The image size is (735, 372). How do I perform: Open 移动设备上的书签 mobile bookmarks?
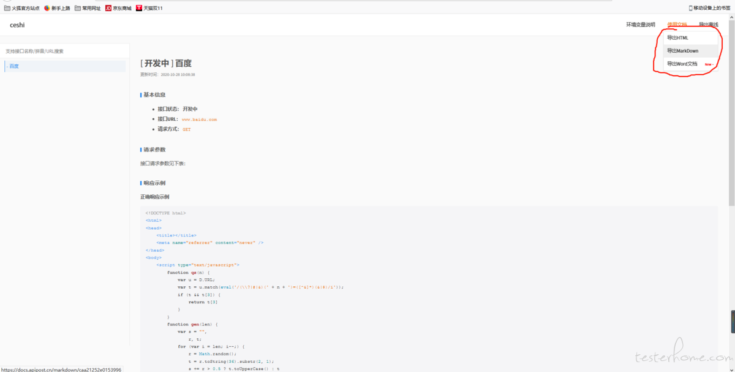(710, 8)
